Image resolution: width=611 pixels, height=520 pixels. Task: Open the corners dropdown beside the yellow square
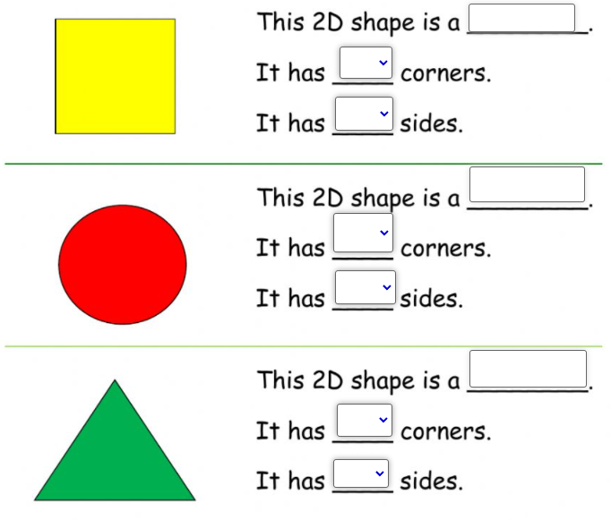coord(366,63)
